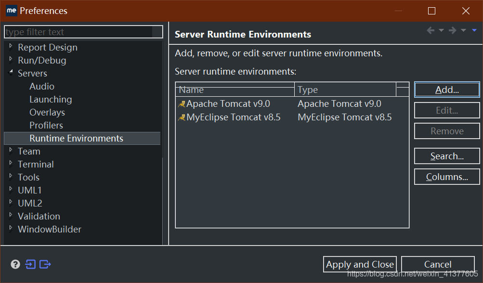Click the import preferences icon

(30, 264)
